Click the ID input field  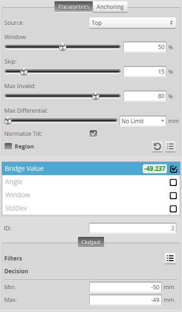(132, 228)
